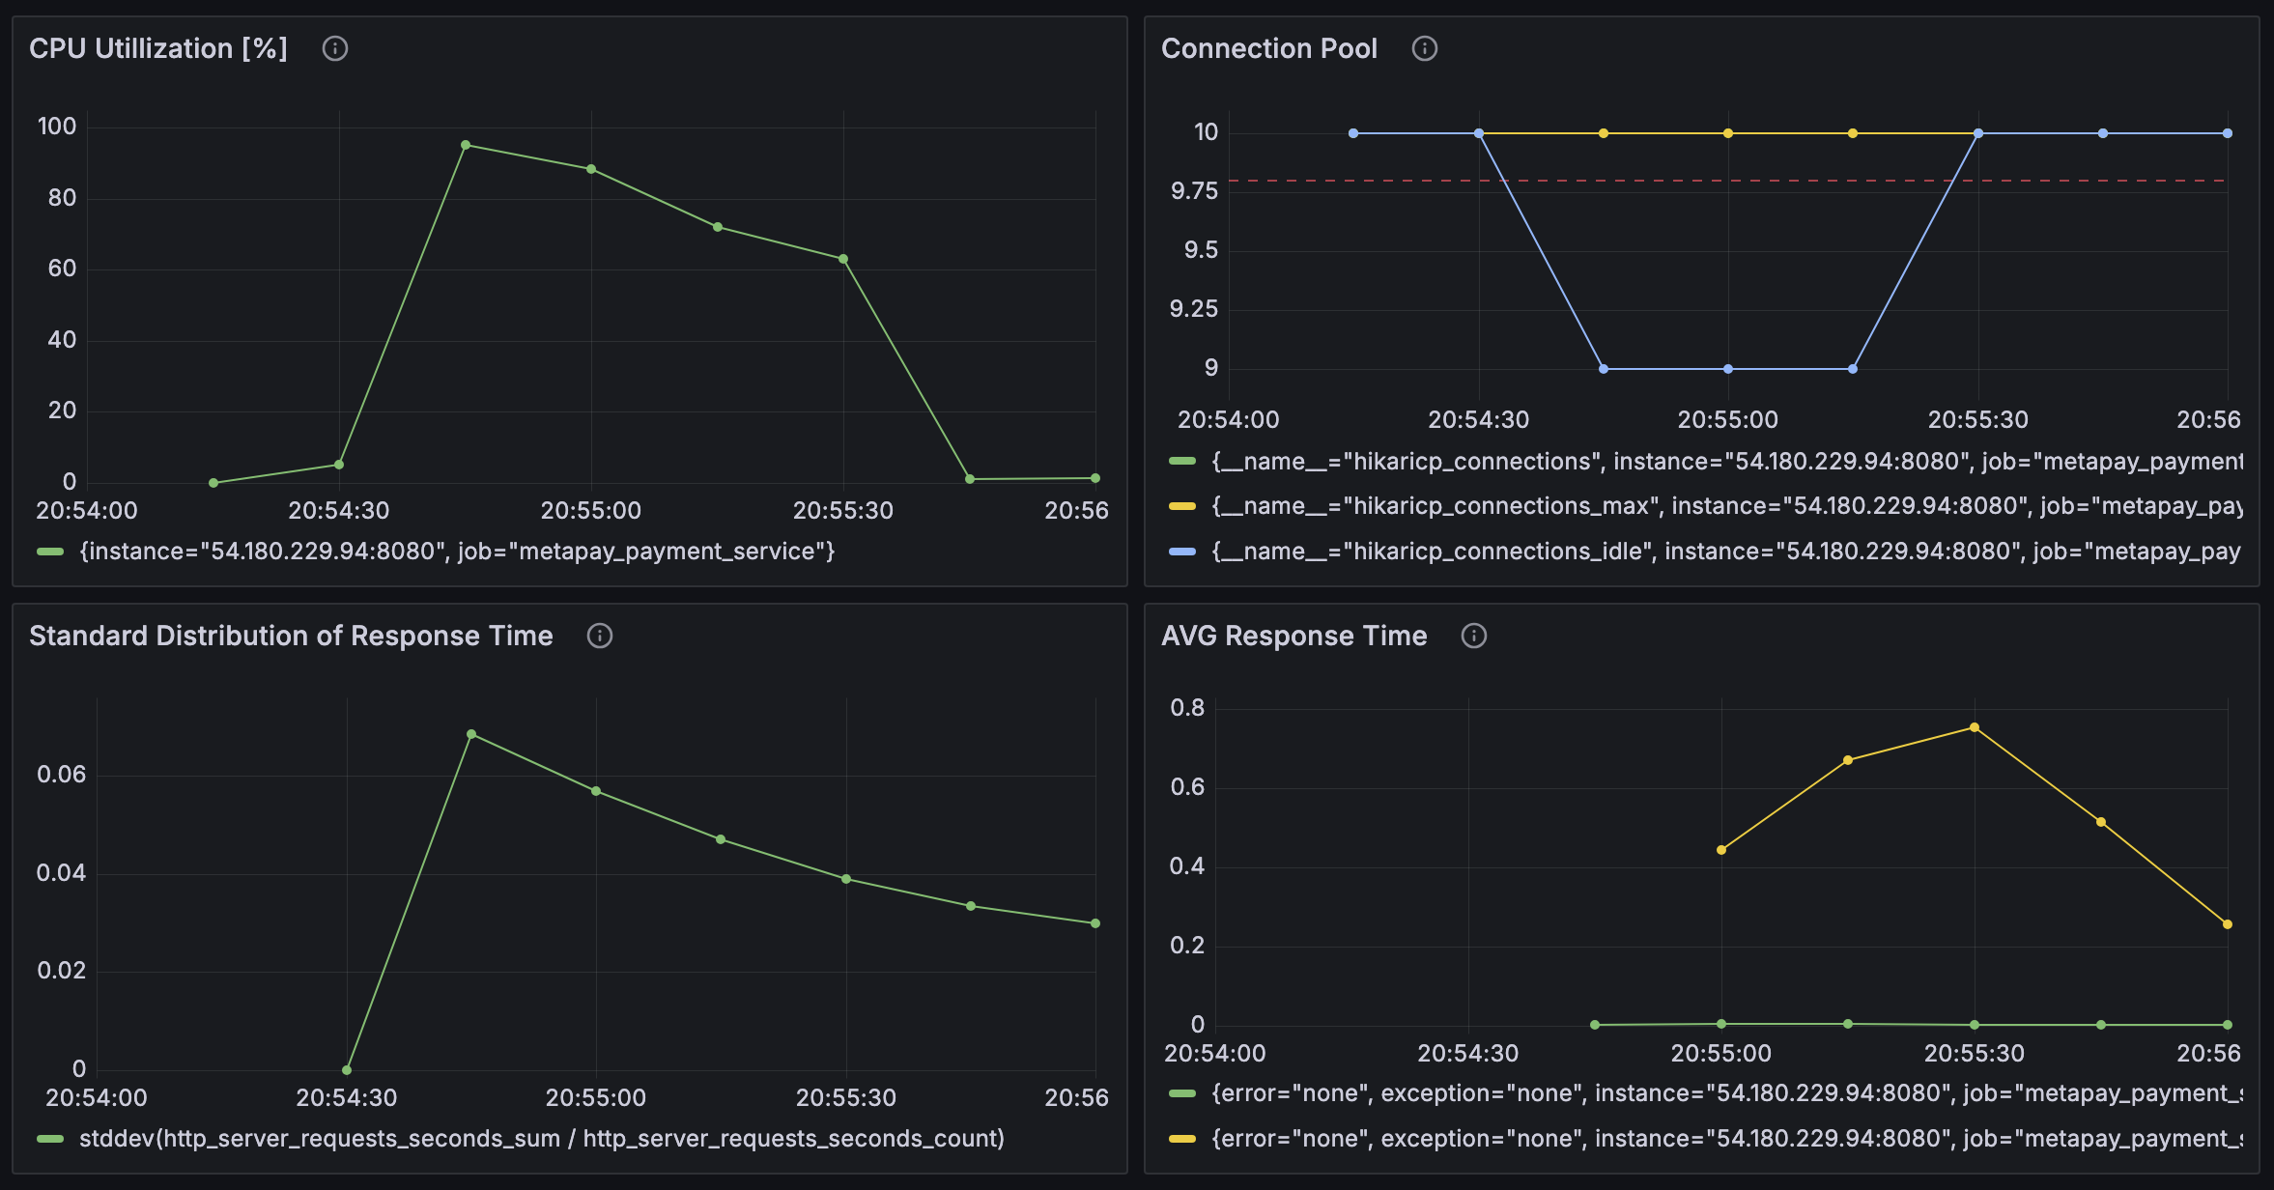Click CPU Utilization panel info icon
2274x1190 pixels.
[x=334, y=48]
